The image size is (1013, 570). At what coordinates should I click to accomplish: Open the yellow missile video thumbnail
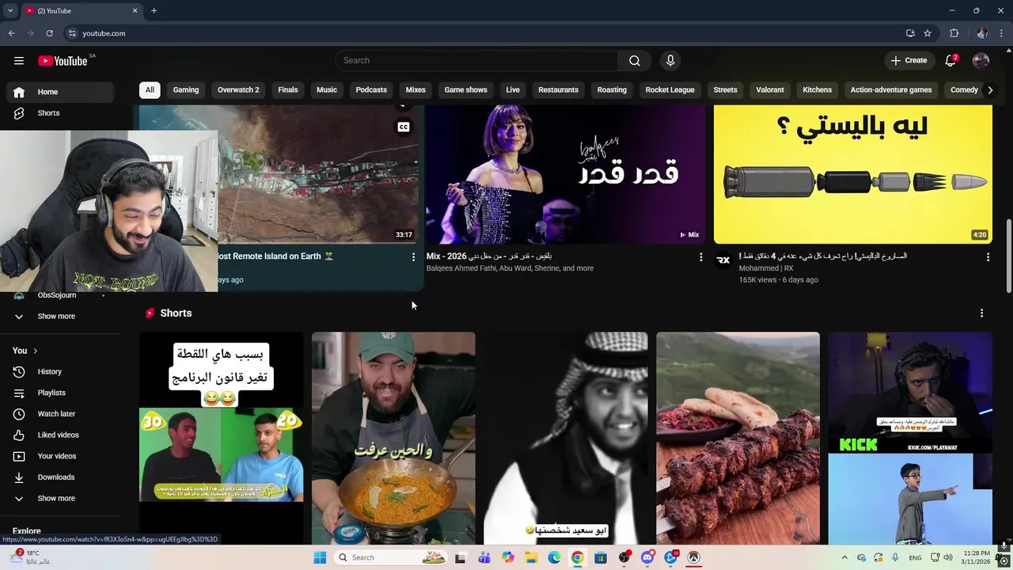coord(853,174)
